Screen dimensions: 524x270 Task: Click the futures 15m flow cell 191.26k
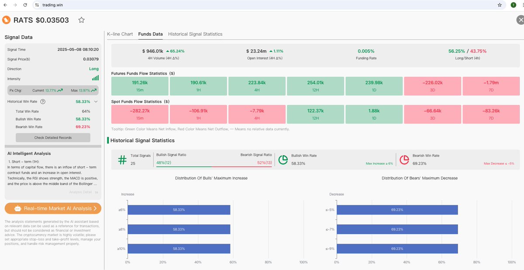140,86
